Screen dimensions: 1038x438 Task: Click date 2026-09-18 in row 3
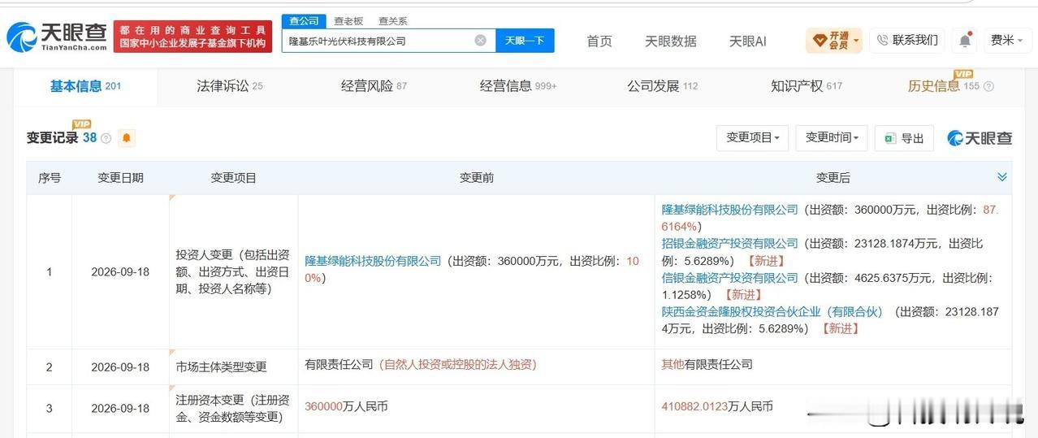click(x=120, y=408)
